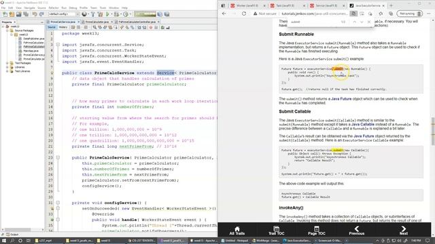This screenshot has height=244, width=435.
Task: Switch to the Task (JavaFX 8) browser tab
Action: [x=288, y=5]
